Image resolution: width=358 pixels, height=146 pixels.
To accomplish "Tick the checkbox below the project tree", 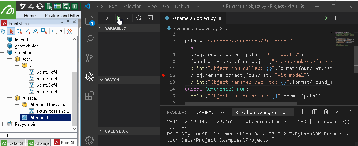I will (2, 135).
